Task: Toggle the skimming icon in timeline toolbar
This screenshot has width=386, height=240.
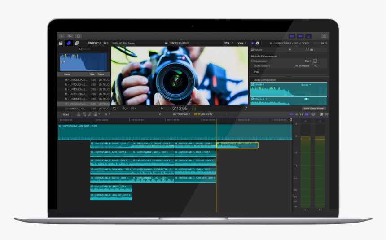Action: pyautogui.click(x=291, y=114)
